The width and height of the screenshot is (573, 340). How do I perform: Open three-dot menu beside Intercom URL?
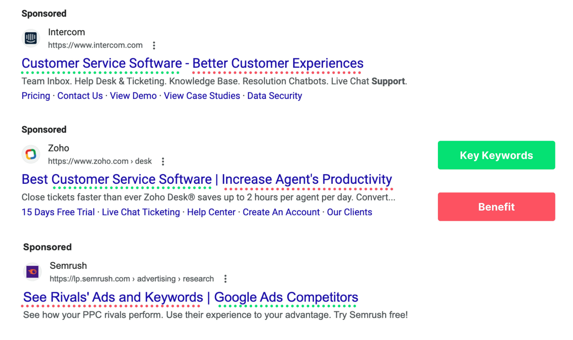(154, 45)
